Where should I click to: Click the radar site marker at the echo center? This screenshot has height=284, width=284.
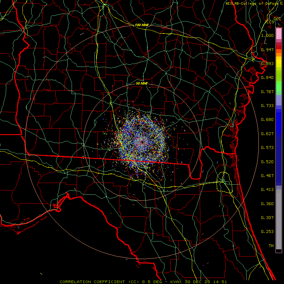coord(142,142)
